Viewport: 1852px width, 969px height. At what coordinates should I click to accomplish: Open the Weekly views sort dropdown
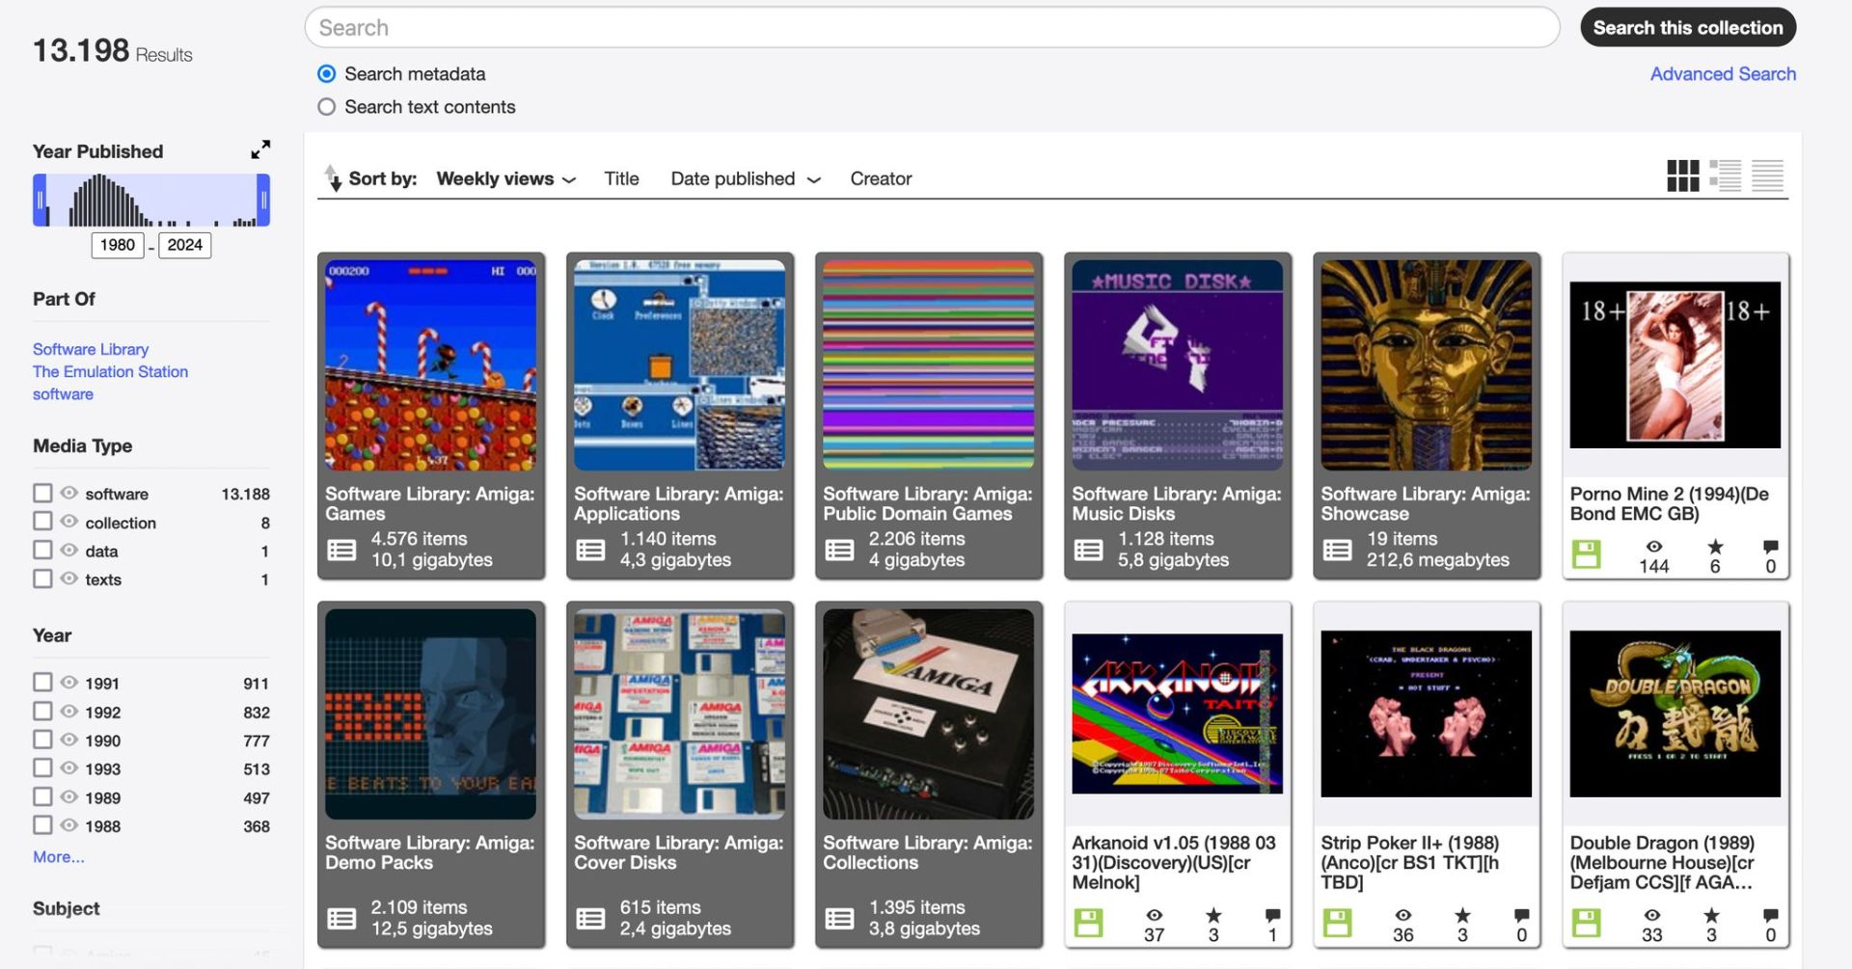pos(504,178)
